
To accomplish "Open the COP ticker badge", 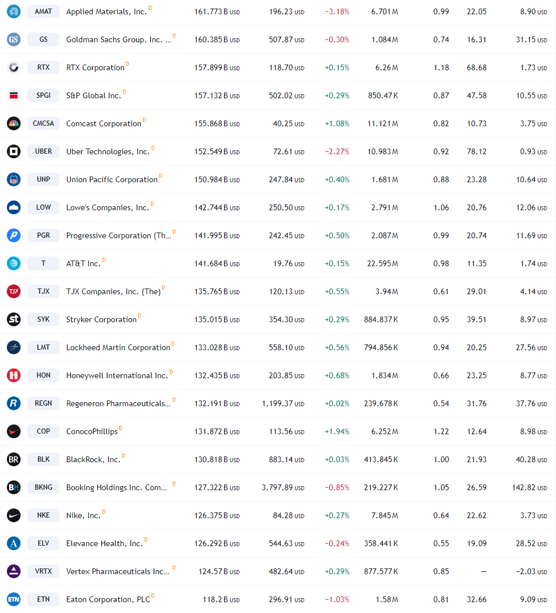I will click(x=43, y=431).
